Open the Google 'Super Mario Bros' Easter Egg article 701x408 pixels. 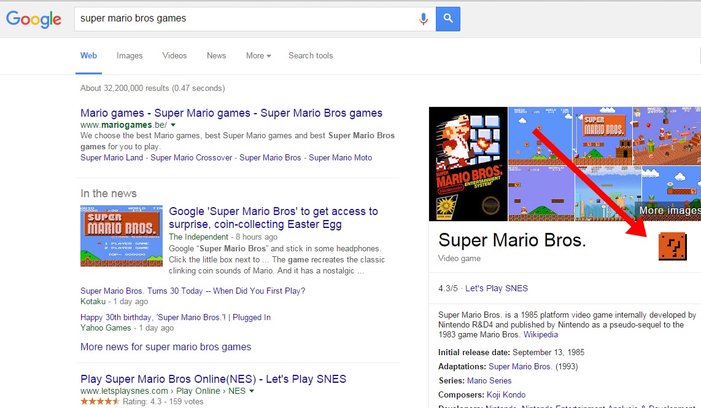click(x=274, y=218)
